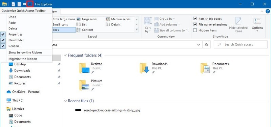Select Downloads folder tile in Frequent folders
This screenshot has height=127, width=271.
[154, 68]
